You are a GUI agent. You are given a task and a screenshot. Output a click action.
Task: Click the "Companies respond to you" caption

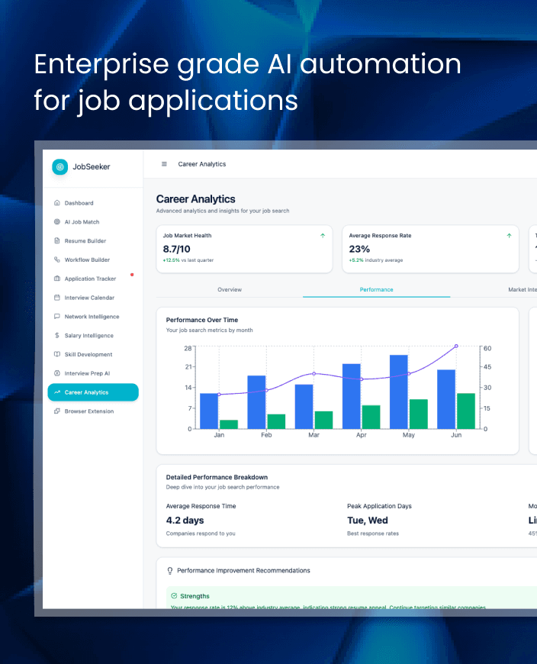pos(201,533)
